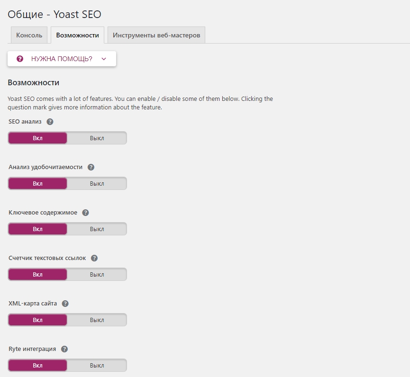Click the НУЖНА ПОМОЩЬ? button text
410x377 pixels.
[x=62, y=59]
